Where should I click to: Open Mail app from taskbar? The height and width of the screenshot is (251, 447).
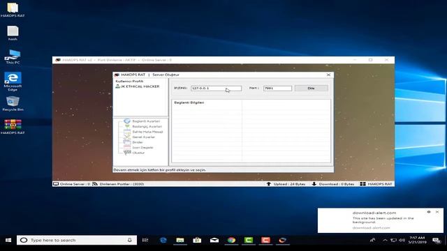(x=214, y=240)
